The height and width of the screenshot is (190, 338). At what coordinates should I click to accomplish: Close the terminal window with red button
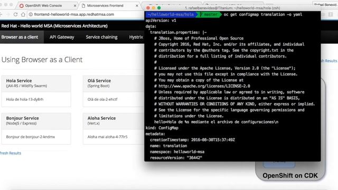(148, 8)
